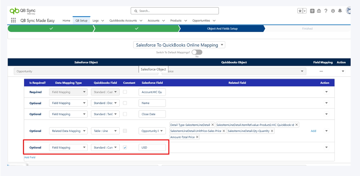Click the second completed green step
Viewport: 360px width, 176px height.
pyautogui.click(x=137, y=29)
